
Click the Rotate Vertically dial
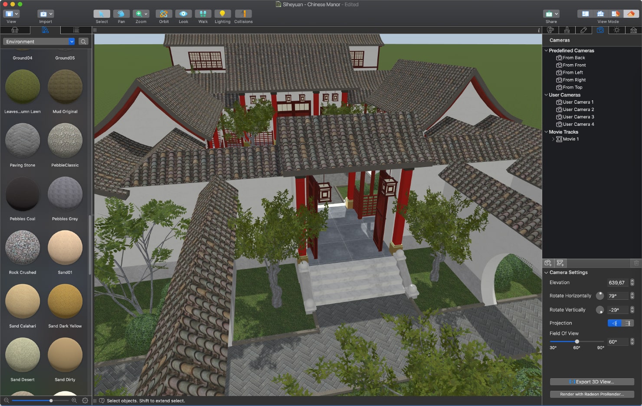[600, 310]
